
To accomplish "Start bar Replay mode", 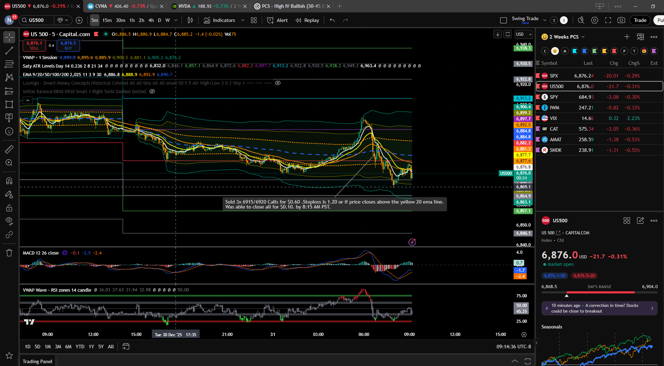I will [307, 20].
